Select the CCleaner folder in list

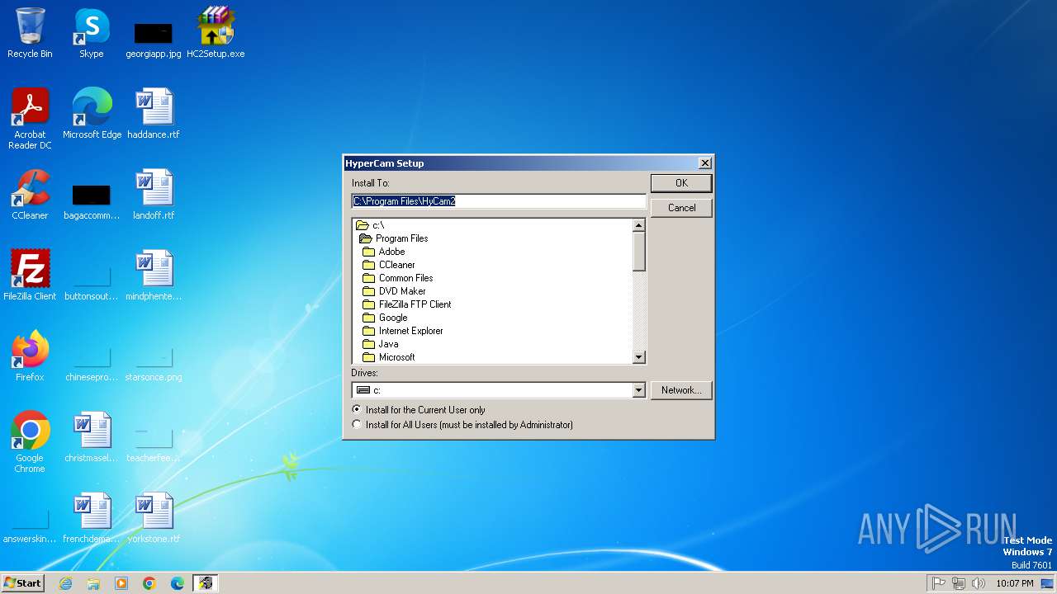(x=389, y=265)
